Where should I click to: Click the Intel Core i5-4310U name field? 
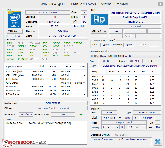pyautogui.click(x=48, y=13)
